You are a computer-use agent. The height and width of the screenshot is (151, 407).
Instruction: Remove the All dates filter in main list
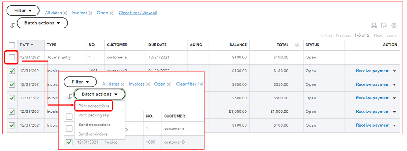tap(65, 13)
